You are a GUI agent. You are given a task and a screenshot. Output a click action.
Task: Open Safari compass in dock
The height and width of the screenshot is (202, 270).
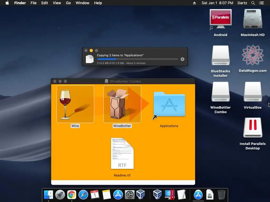[x=83, y=194]
